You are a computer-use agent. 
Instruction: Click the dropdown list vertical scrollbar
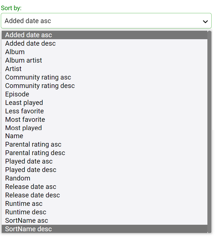[x=209, y=132]
